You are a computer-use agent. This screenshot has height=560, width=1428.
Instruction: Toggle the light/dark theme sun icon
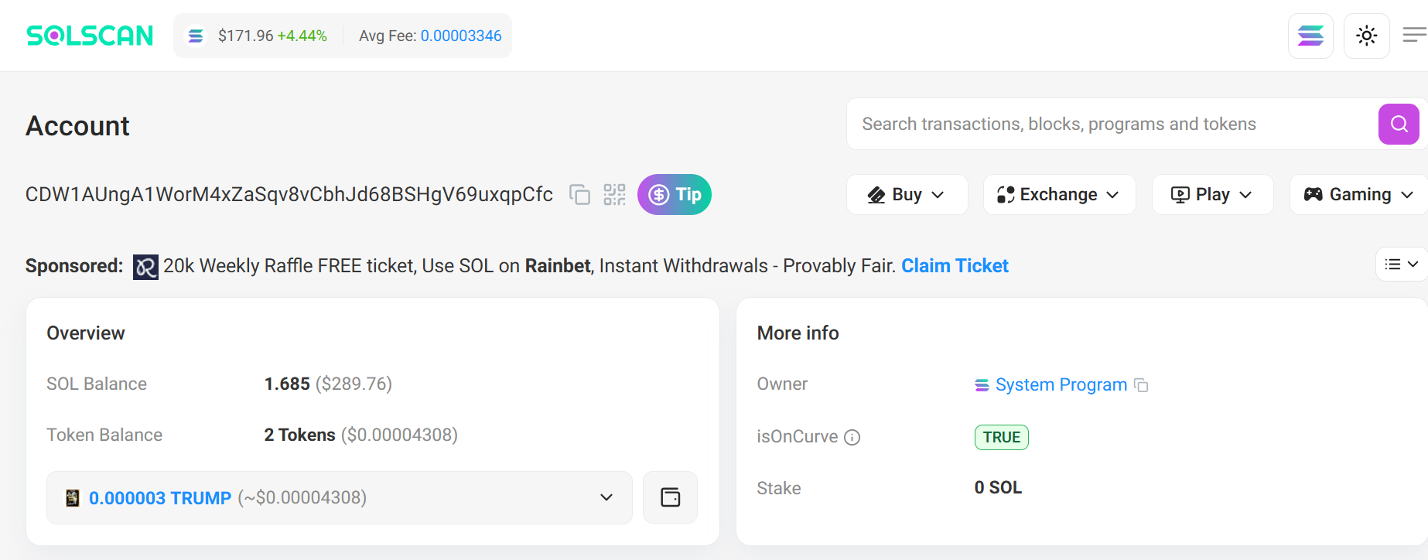point(1367,36)
